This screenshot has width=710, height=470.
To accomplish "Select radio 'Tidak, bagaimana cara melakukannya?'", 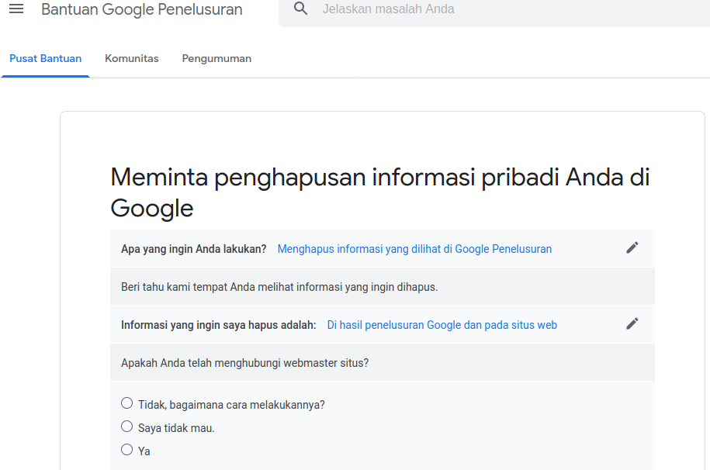I will click(127, 403).
